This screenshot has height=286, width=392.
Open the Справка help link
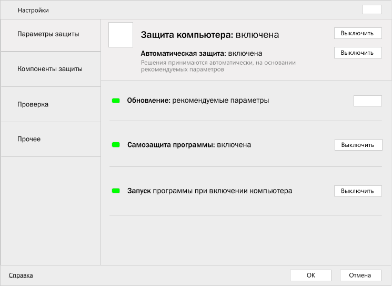21,275
